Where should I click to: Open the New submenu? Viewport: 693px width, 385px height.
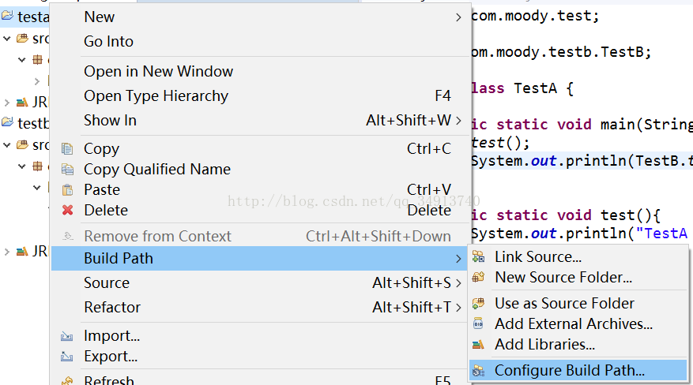[x=259, y=17]
